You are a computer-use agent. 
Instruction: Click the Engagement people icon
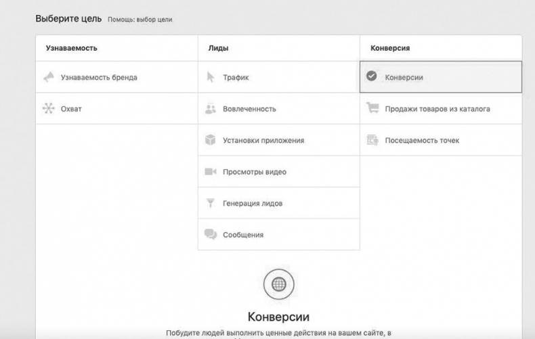pyautogui.click(x=210, y=108)
